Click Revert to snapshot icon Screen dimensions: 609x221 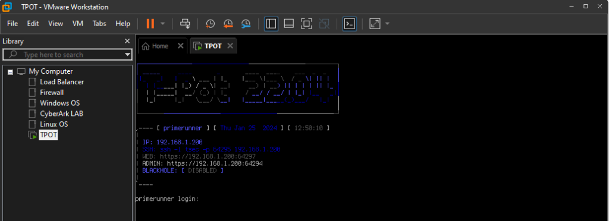click(x=228, y=24)
